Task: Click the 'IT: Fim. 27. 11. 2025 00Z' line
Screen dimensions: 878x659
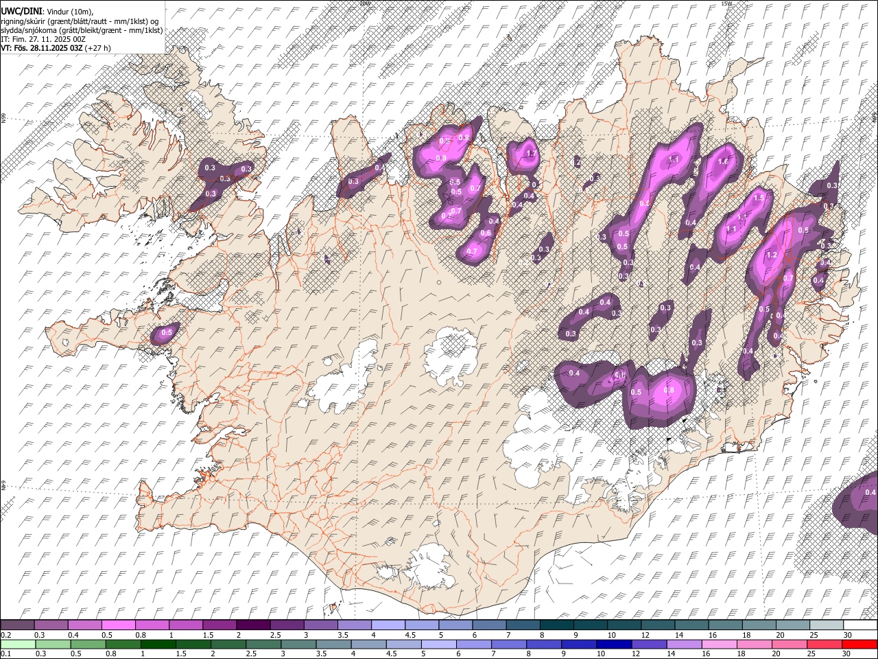Action: coord(43,39)
